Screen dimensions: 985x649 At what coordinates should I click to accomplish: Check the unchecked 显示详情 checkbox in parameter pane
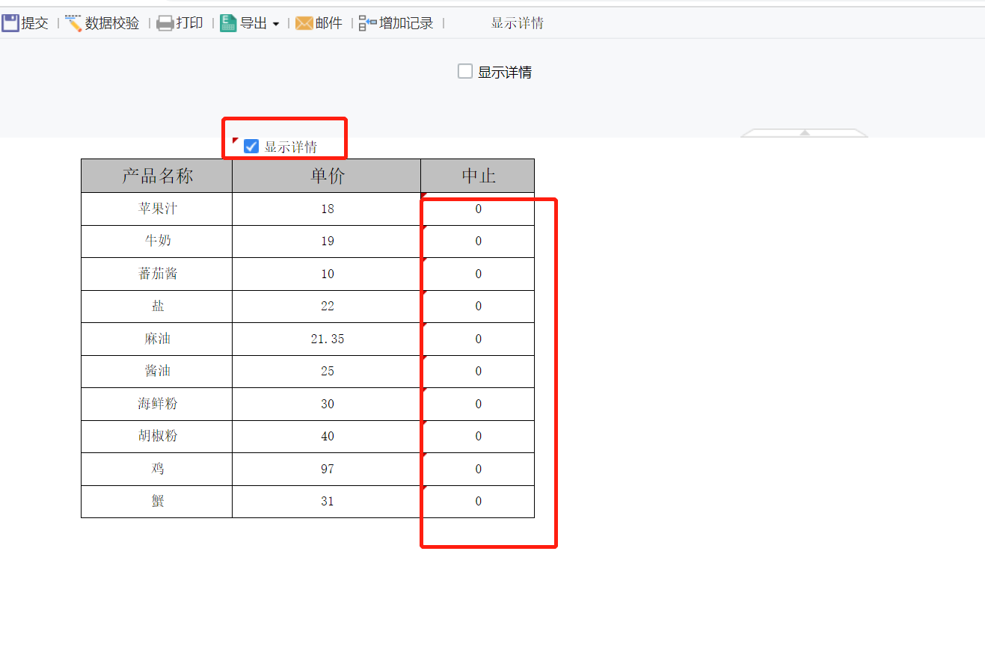(x=465, y=71)
